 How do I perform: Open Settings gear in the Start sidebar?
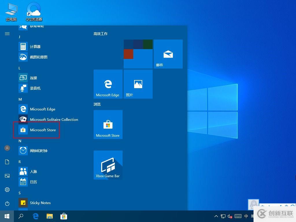click(7, 190)
